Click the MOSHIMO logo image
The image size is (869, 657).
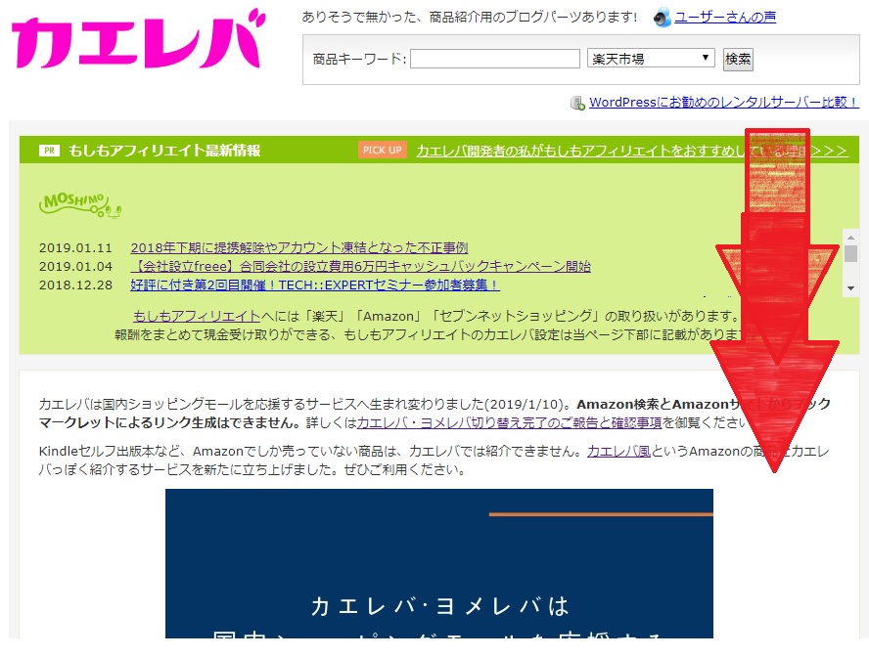point(80,205)
